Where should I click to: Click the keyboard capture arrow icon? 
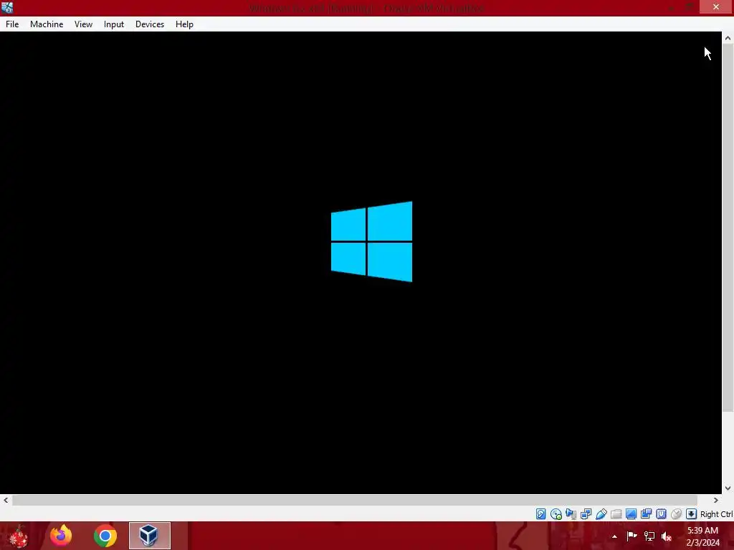click(691, 514)
